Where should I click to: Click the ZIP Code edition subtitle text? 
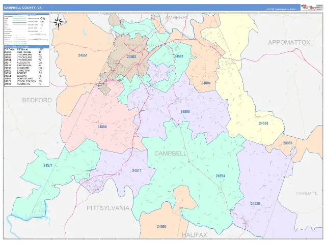pyautogui.click(x=282, y=9)
